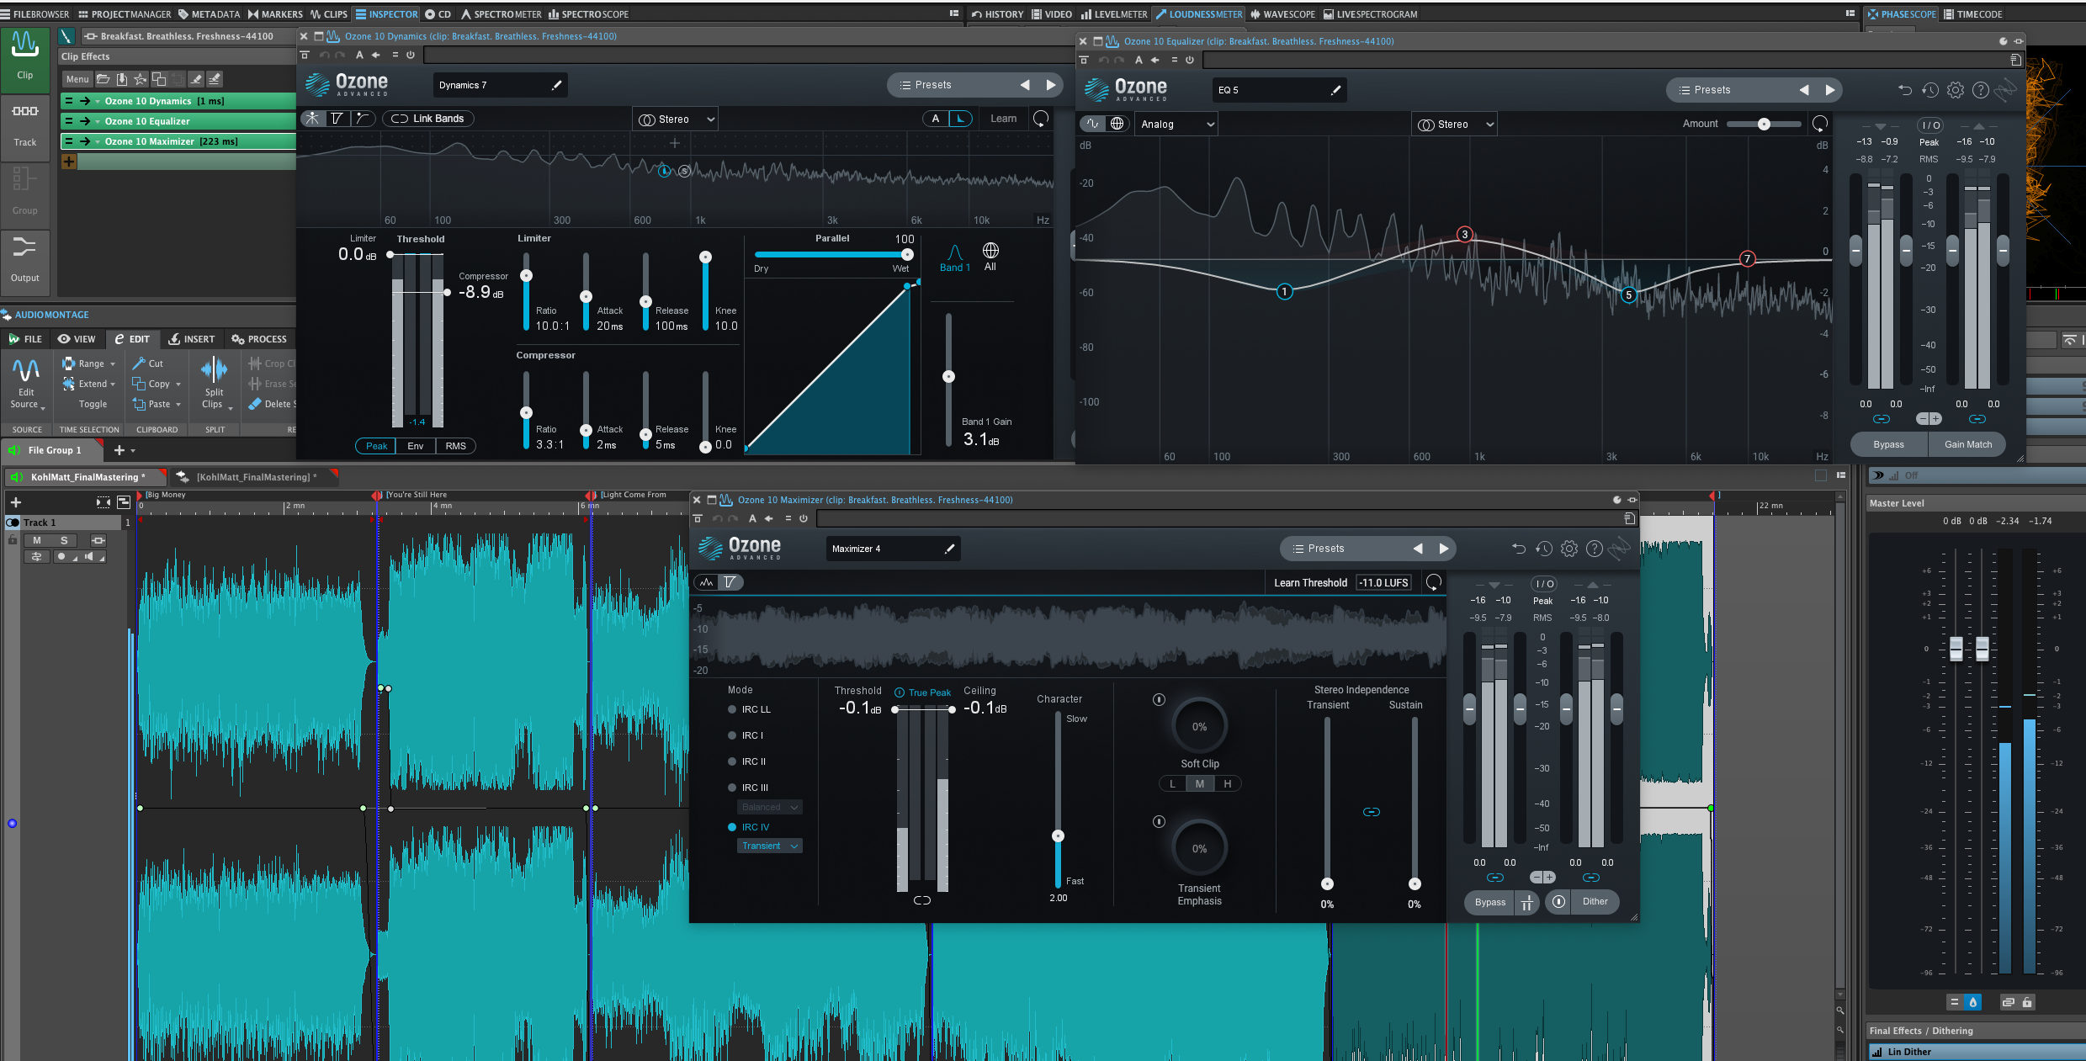
Task: Click Gain Match in Equalizer
Action: point(1968,444)
